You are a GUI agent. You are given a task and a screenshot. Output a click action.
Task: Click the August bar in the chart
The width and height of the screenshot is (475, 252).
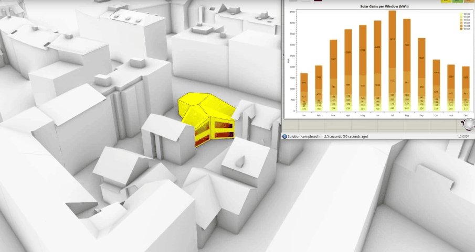tap(406, 58)
